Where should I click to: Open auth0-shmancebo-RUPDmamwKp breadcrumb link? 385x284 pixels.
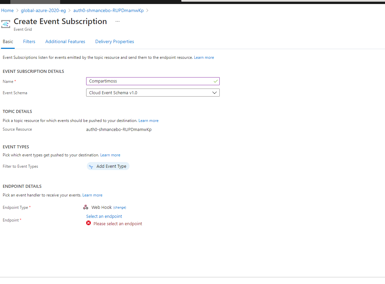(x=108, y=11)
